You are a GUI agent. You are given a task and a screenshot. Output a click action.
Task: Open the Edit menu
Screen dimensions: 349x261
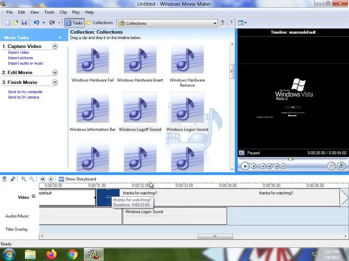click(21, 12)
